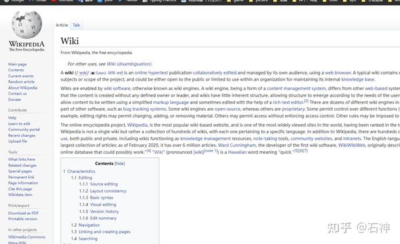400x244 pixels.
Task: Go to Special pages
Action: click(20, 171)
